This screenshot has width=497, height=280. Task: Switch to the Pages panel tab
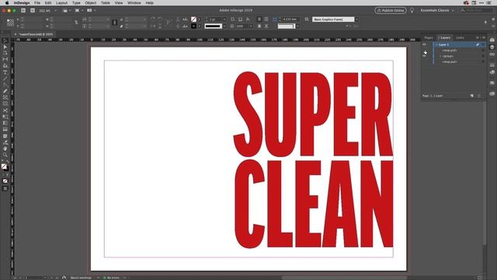pos(429,37)
